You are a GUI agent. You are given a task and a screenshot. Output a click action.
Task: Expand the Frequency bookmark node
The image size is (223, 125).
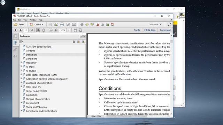21,62
